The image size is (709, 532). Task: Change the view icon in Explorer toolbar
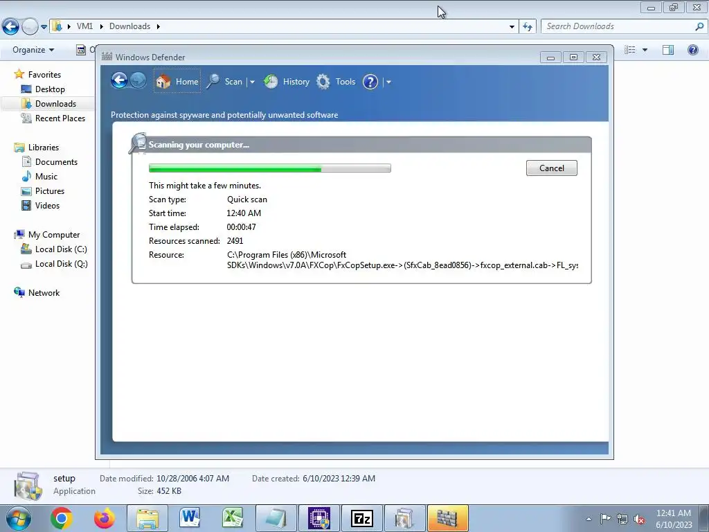point(630,50)
